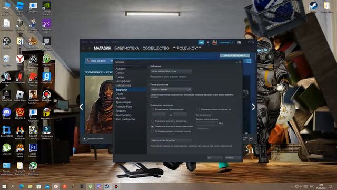Open ***POLEVKOY*** profile tab
The height and width of the screenshot is (190, 337).
coord(187,48)
